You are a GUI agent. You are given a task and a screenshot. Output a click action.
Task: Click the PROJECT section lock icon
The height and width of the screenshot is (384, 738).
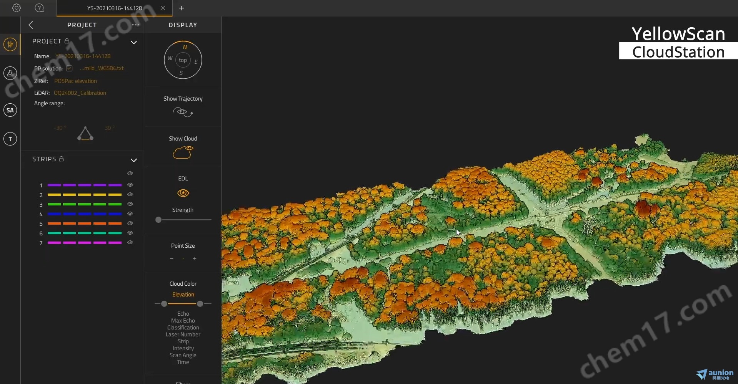point(67,41)
